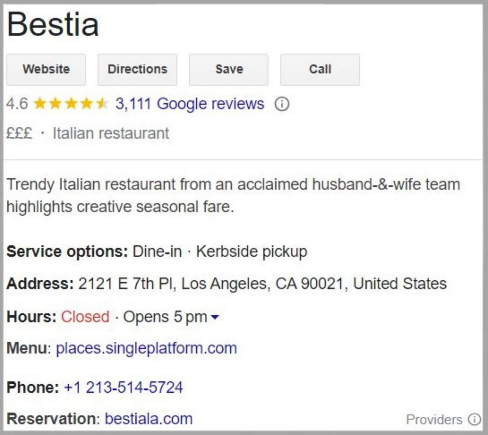Viewport: 488px width, 435px height.
Task: Open the bestiala.com reservation link
Action: [x=148, y=419]
